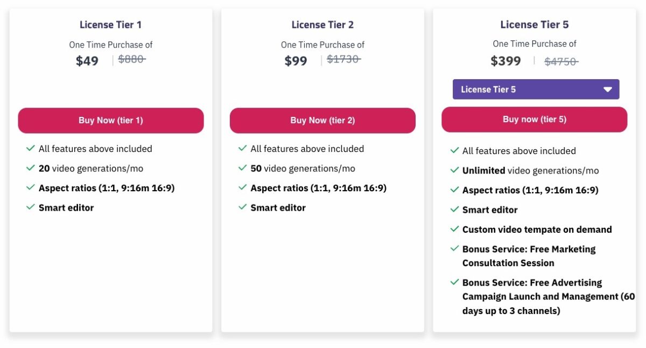Click the Buy Now (tier 1) button
646x348 pixels.
111,121
